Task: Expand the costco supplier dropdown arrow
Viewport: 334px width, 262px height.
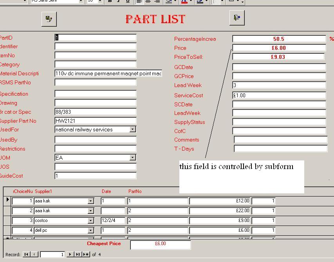Action: pyautogui.click(x=91, y=220)
